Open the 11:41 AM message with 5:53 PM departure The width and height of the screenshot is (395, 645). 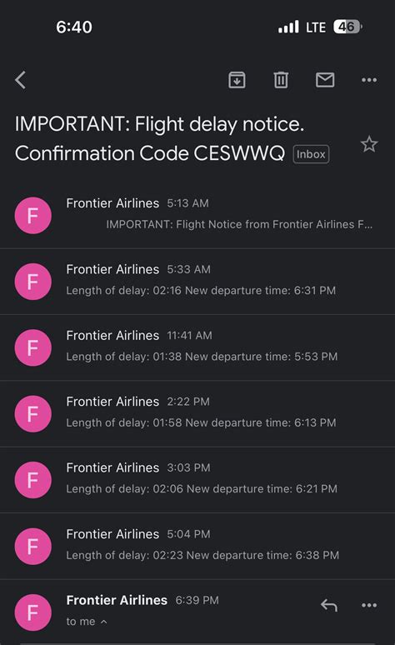coord(197,348)
